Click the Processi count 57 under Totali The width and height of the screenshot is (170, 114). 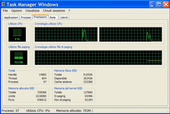[x=45, y=82]
